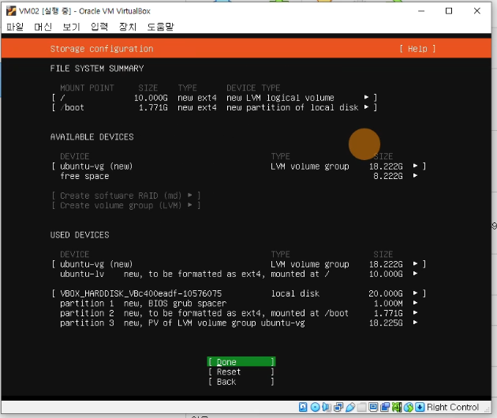Click the 'new LVM logical volume' device type
The height and width of the screenshot is (418, 497).
(x=280, y=98)
